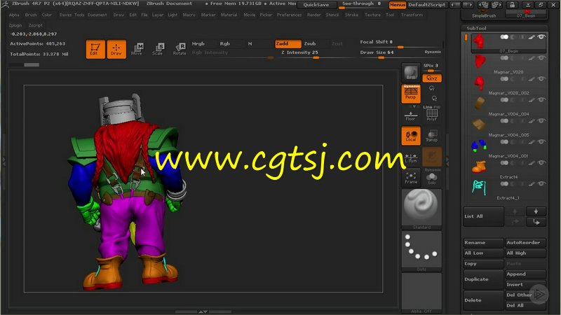
Task: Open the Brush menu
Action: click(x=31, y=15)
